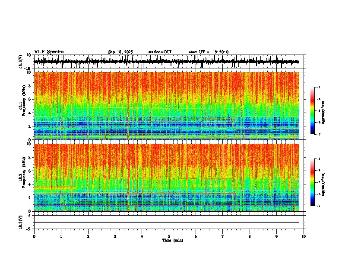Click the "6" kHz tick of ch.1 spectrogram
Screen dimensions: 342x265
(x=30, y=99)
